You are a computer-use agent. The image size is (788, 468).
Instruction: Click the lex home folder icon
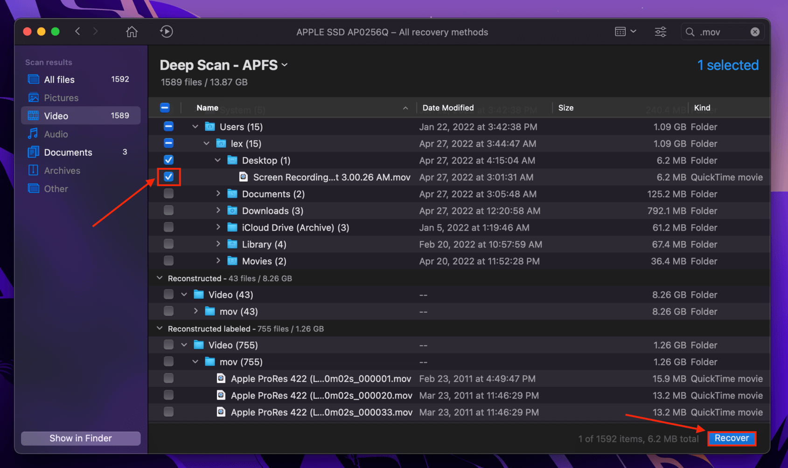[221, 143]
